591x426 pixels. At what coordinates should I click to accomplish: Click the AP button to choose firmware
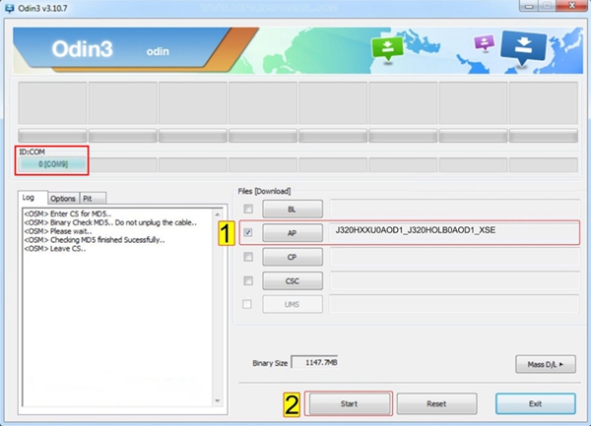(x=293, y=233)
